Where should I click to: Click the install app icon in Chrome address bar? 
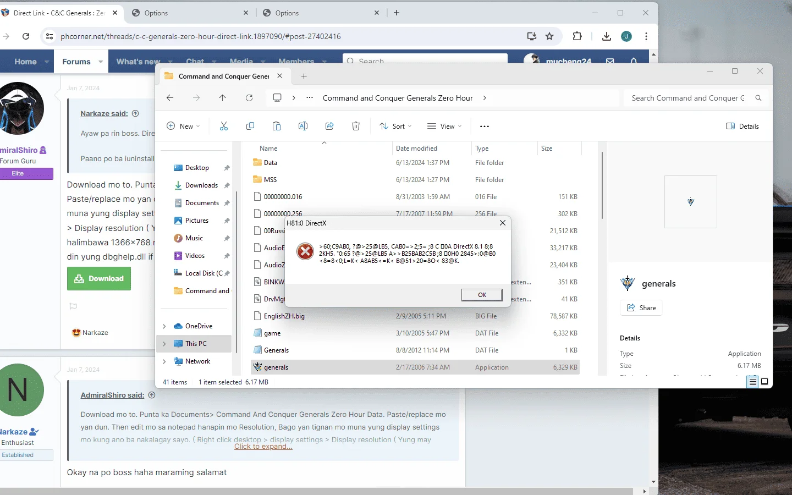(x=532, y=36)
